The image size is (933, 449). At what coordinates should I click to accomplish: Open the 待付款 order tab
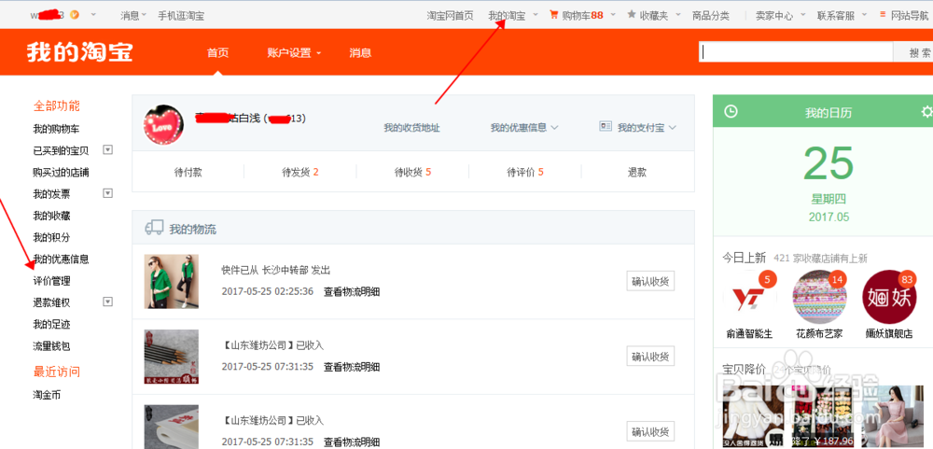(x=188, y=172)
